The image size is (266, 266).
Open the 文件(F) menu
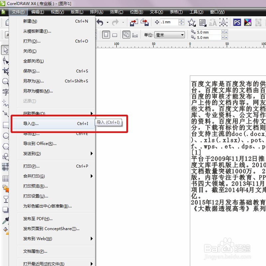18,12
